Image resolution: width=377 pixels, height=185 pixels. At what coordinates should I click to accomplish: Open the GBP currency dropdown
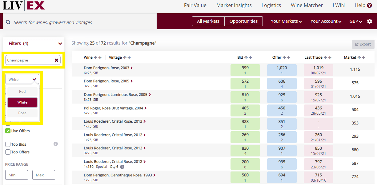pyautogui.click(x=356, y=21)
